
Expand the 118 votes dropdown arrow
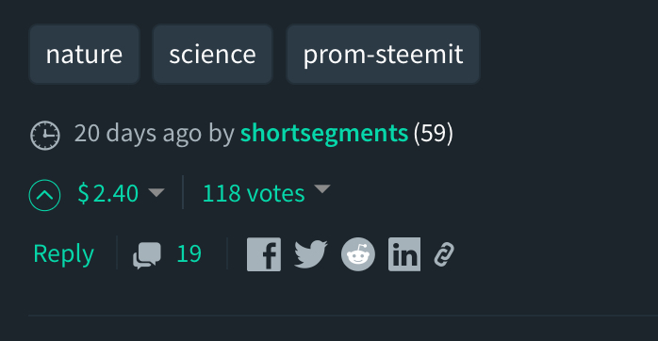322,188
